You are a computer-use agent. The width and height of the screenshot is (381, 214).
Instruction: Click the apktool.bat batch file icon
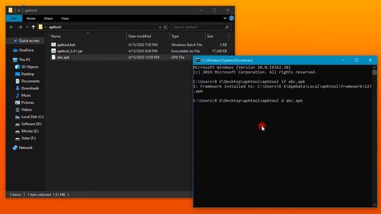coord(54,45)
